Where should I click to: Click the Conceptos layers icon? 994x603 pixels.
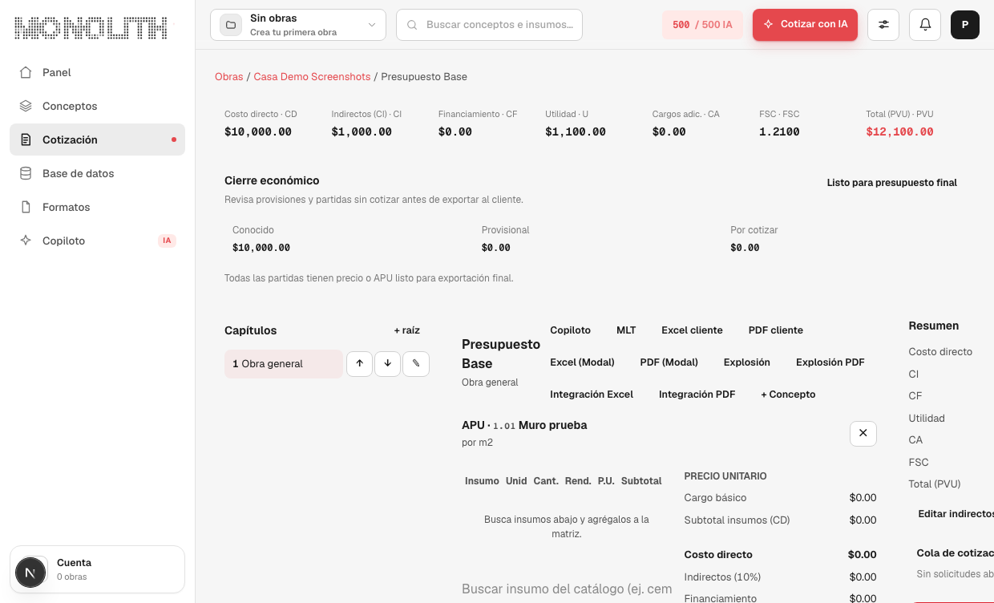tap(26, 106)
